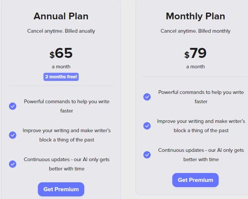Screen dimensions: 248x199
Task: Click the '2 months free!' badge
Action: (61, 77)
